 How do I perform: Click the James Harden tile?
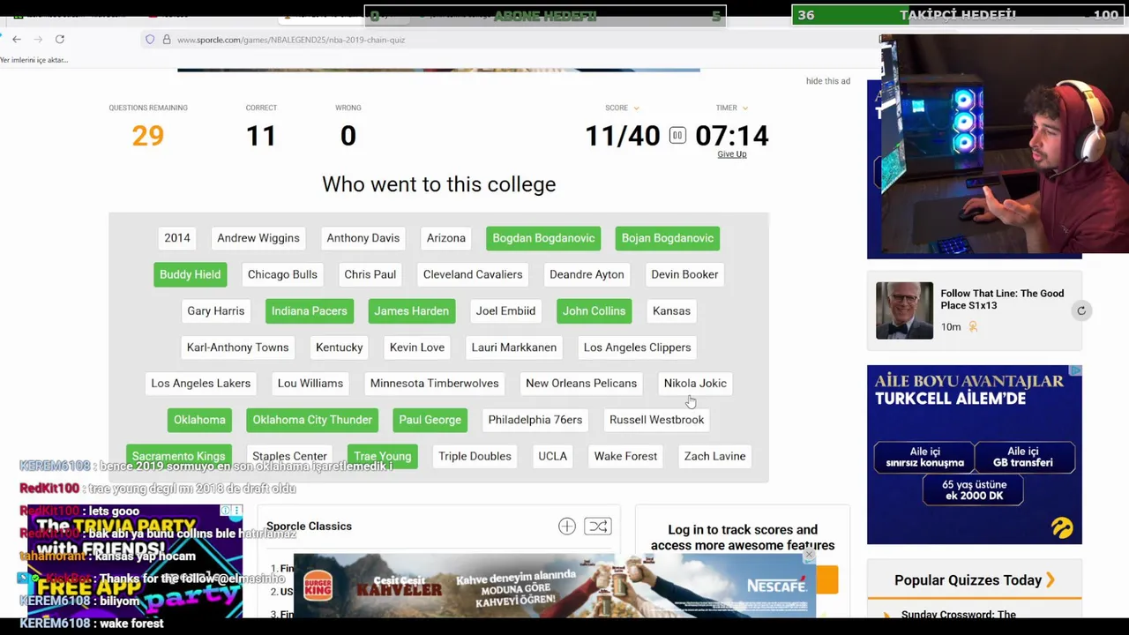click(x=411, y=310)
